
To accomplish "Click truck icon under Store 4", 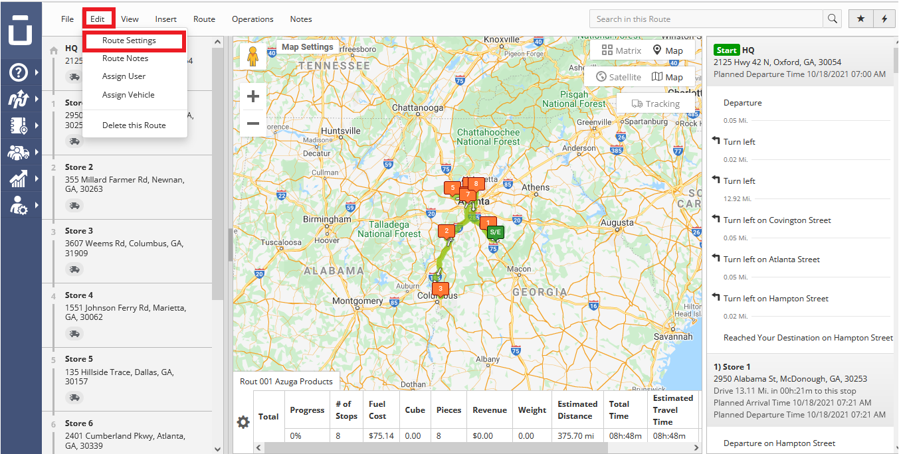I will coord(74,334).
